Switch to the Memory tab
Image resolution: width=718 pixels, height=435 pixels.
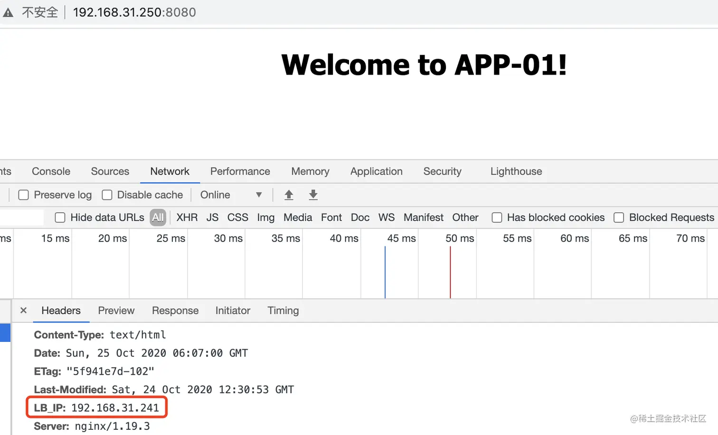[310, 171]
